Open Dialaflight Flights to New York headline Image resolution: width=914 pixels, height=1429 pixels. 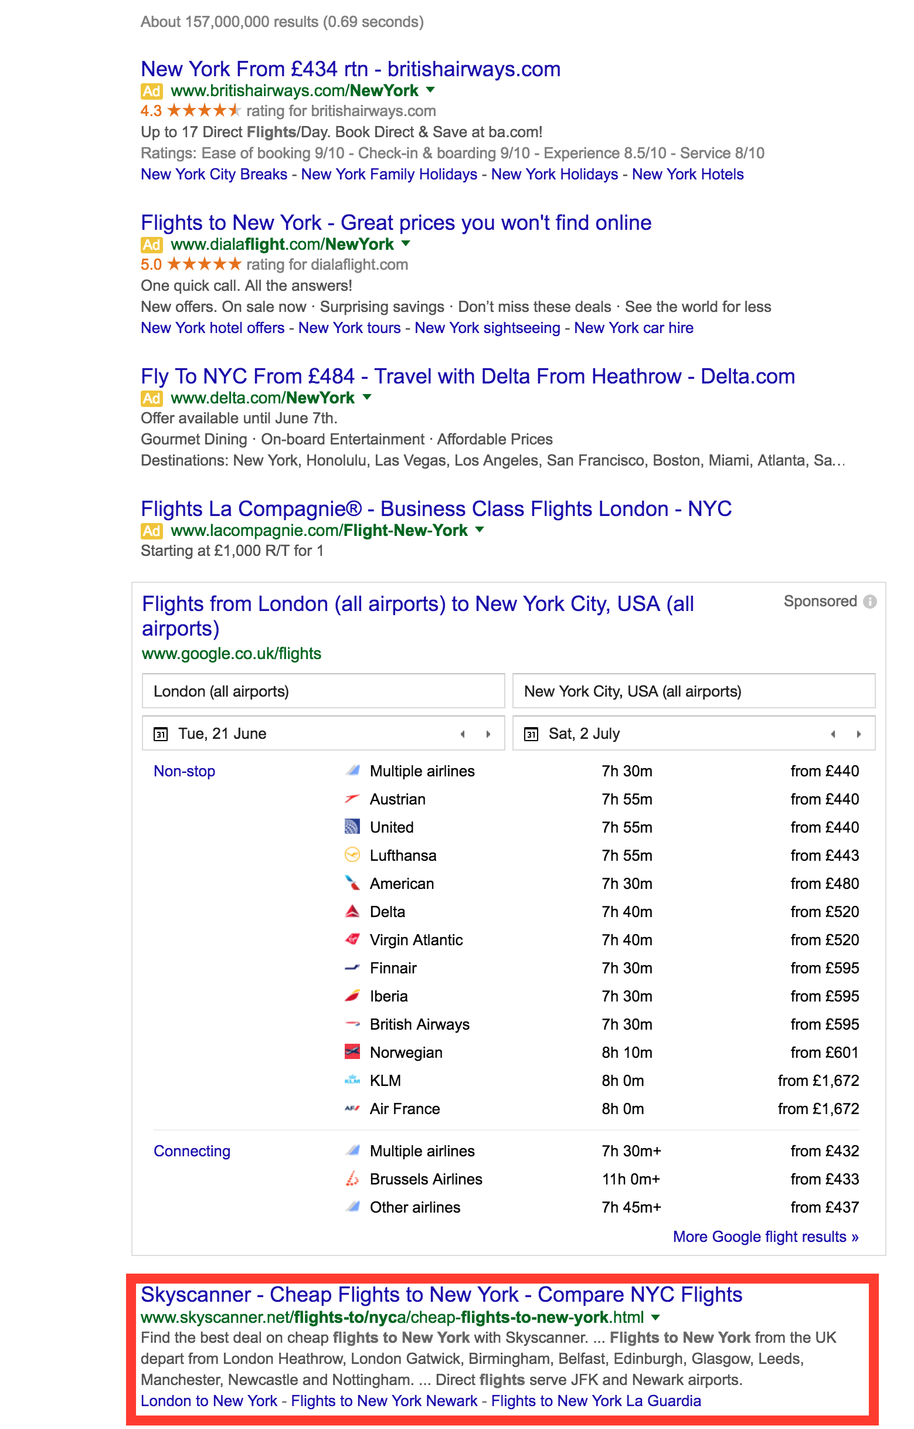[x=396, y=223]
